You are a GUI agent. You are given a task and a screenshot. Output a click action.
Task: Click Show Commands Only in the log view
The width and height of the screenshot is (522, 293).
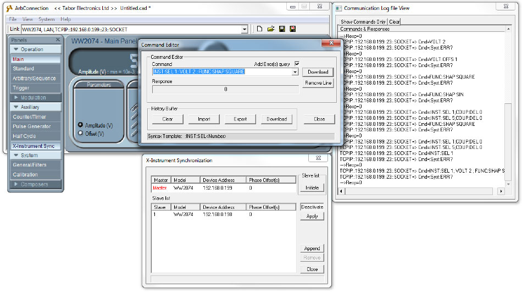tap(364, 21)
